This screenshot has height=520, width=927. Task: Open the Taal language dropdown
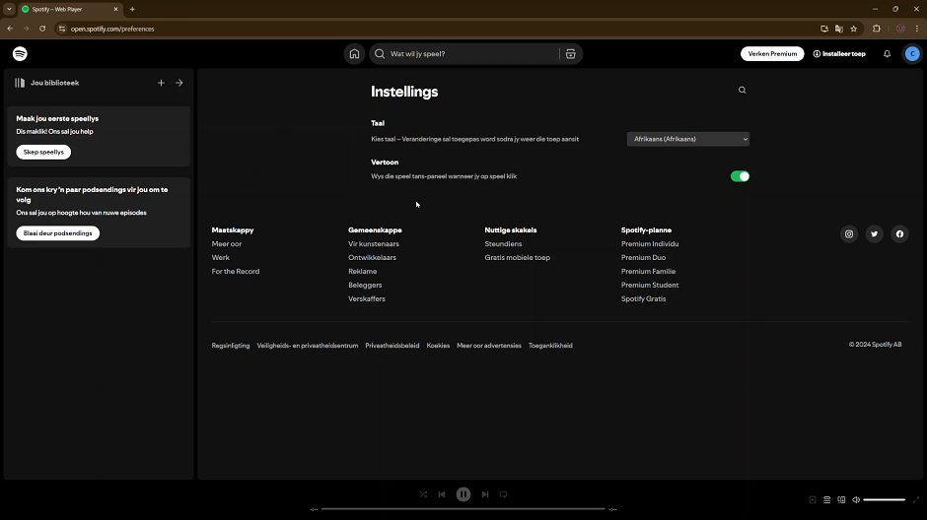(688, 139)
